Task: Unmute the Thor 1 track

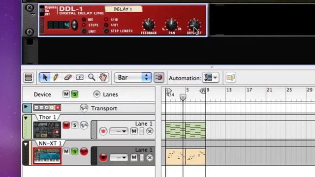Action: tap(66, 125)
